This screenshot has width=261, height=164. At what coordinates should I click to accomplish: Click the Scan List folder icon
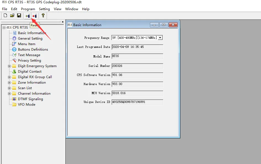click(14, 88)
